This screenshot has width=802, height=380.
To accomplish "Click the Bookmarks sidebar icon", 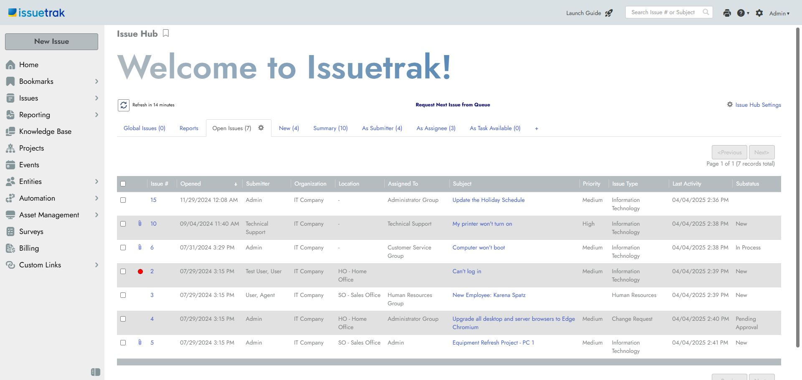I will coord(10,81).
